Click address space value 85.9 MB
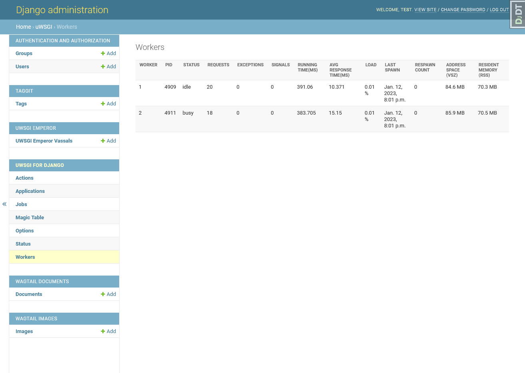Viewport: 525px width, 373px height. [x=455, y=113]
